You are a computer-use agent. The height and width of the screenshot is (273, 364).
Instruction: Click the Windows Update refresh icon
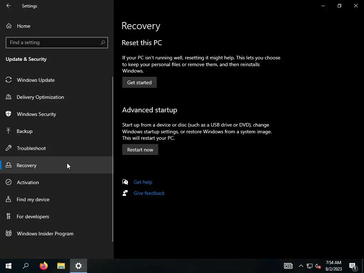(x=9, y=80)
